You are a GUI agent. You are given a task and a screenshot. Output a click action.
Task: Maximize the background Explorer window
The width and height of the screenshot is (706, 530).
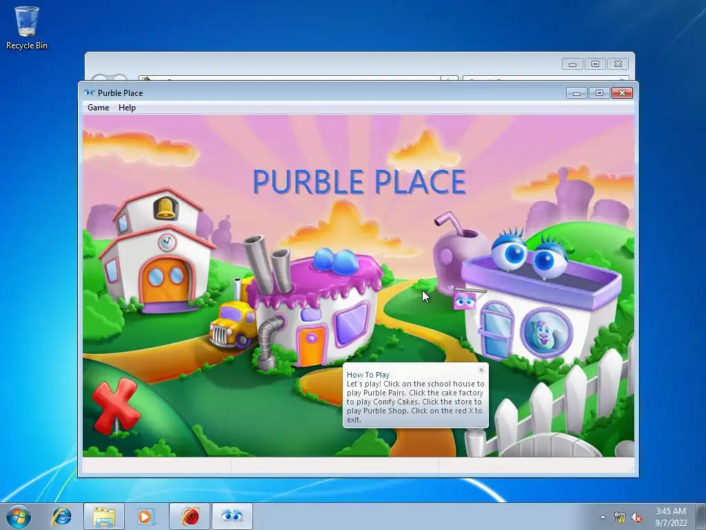click(595, 64)
